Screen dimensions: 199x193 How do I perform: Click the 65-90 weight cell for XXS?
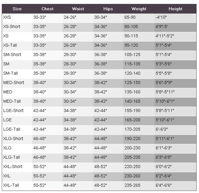(130, 17)
